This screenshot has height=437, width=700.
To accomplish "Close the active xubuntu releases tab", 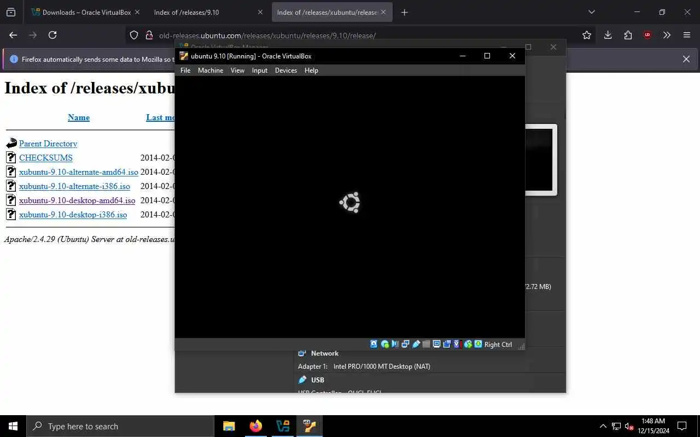I will click(384, 12).
